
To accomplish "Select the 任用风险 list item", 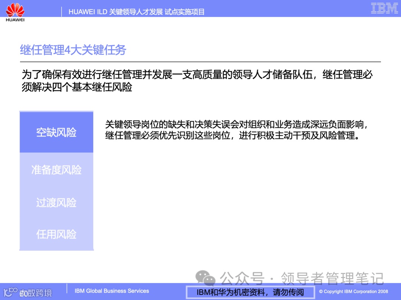I will (56, 234).
